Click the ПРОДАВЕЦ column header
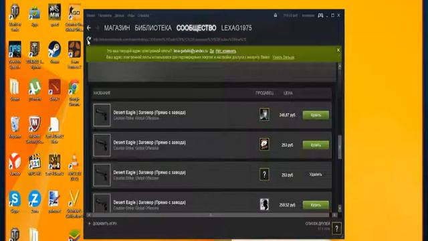The height and width of the screenshot is (241, 428). tap(265, 93)
